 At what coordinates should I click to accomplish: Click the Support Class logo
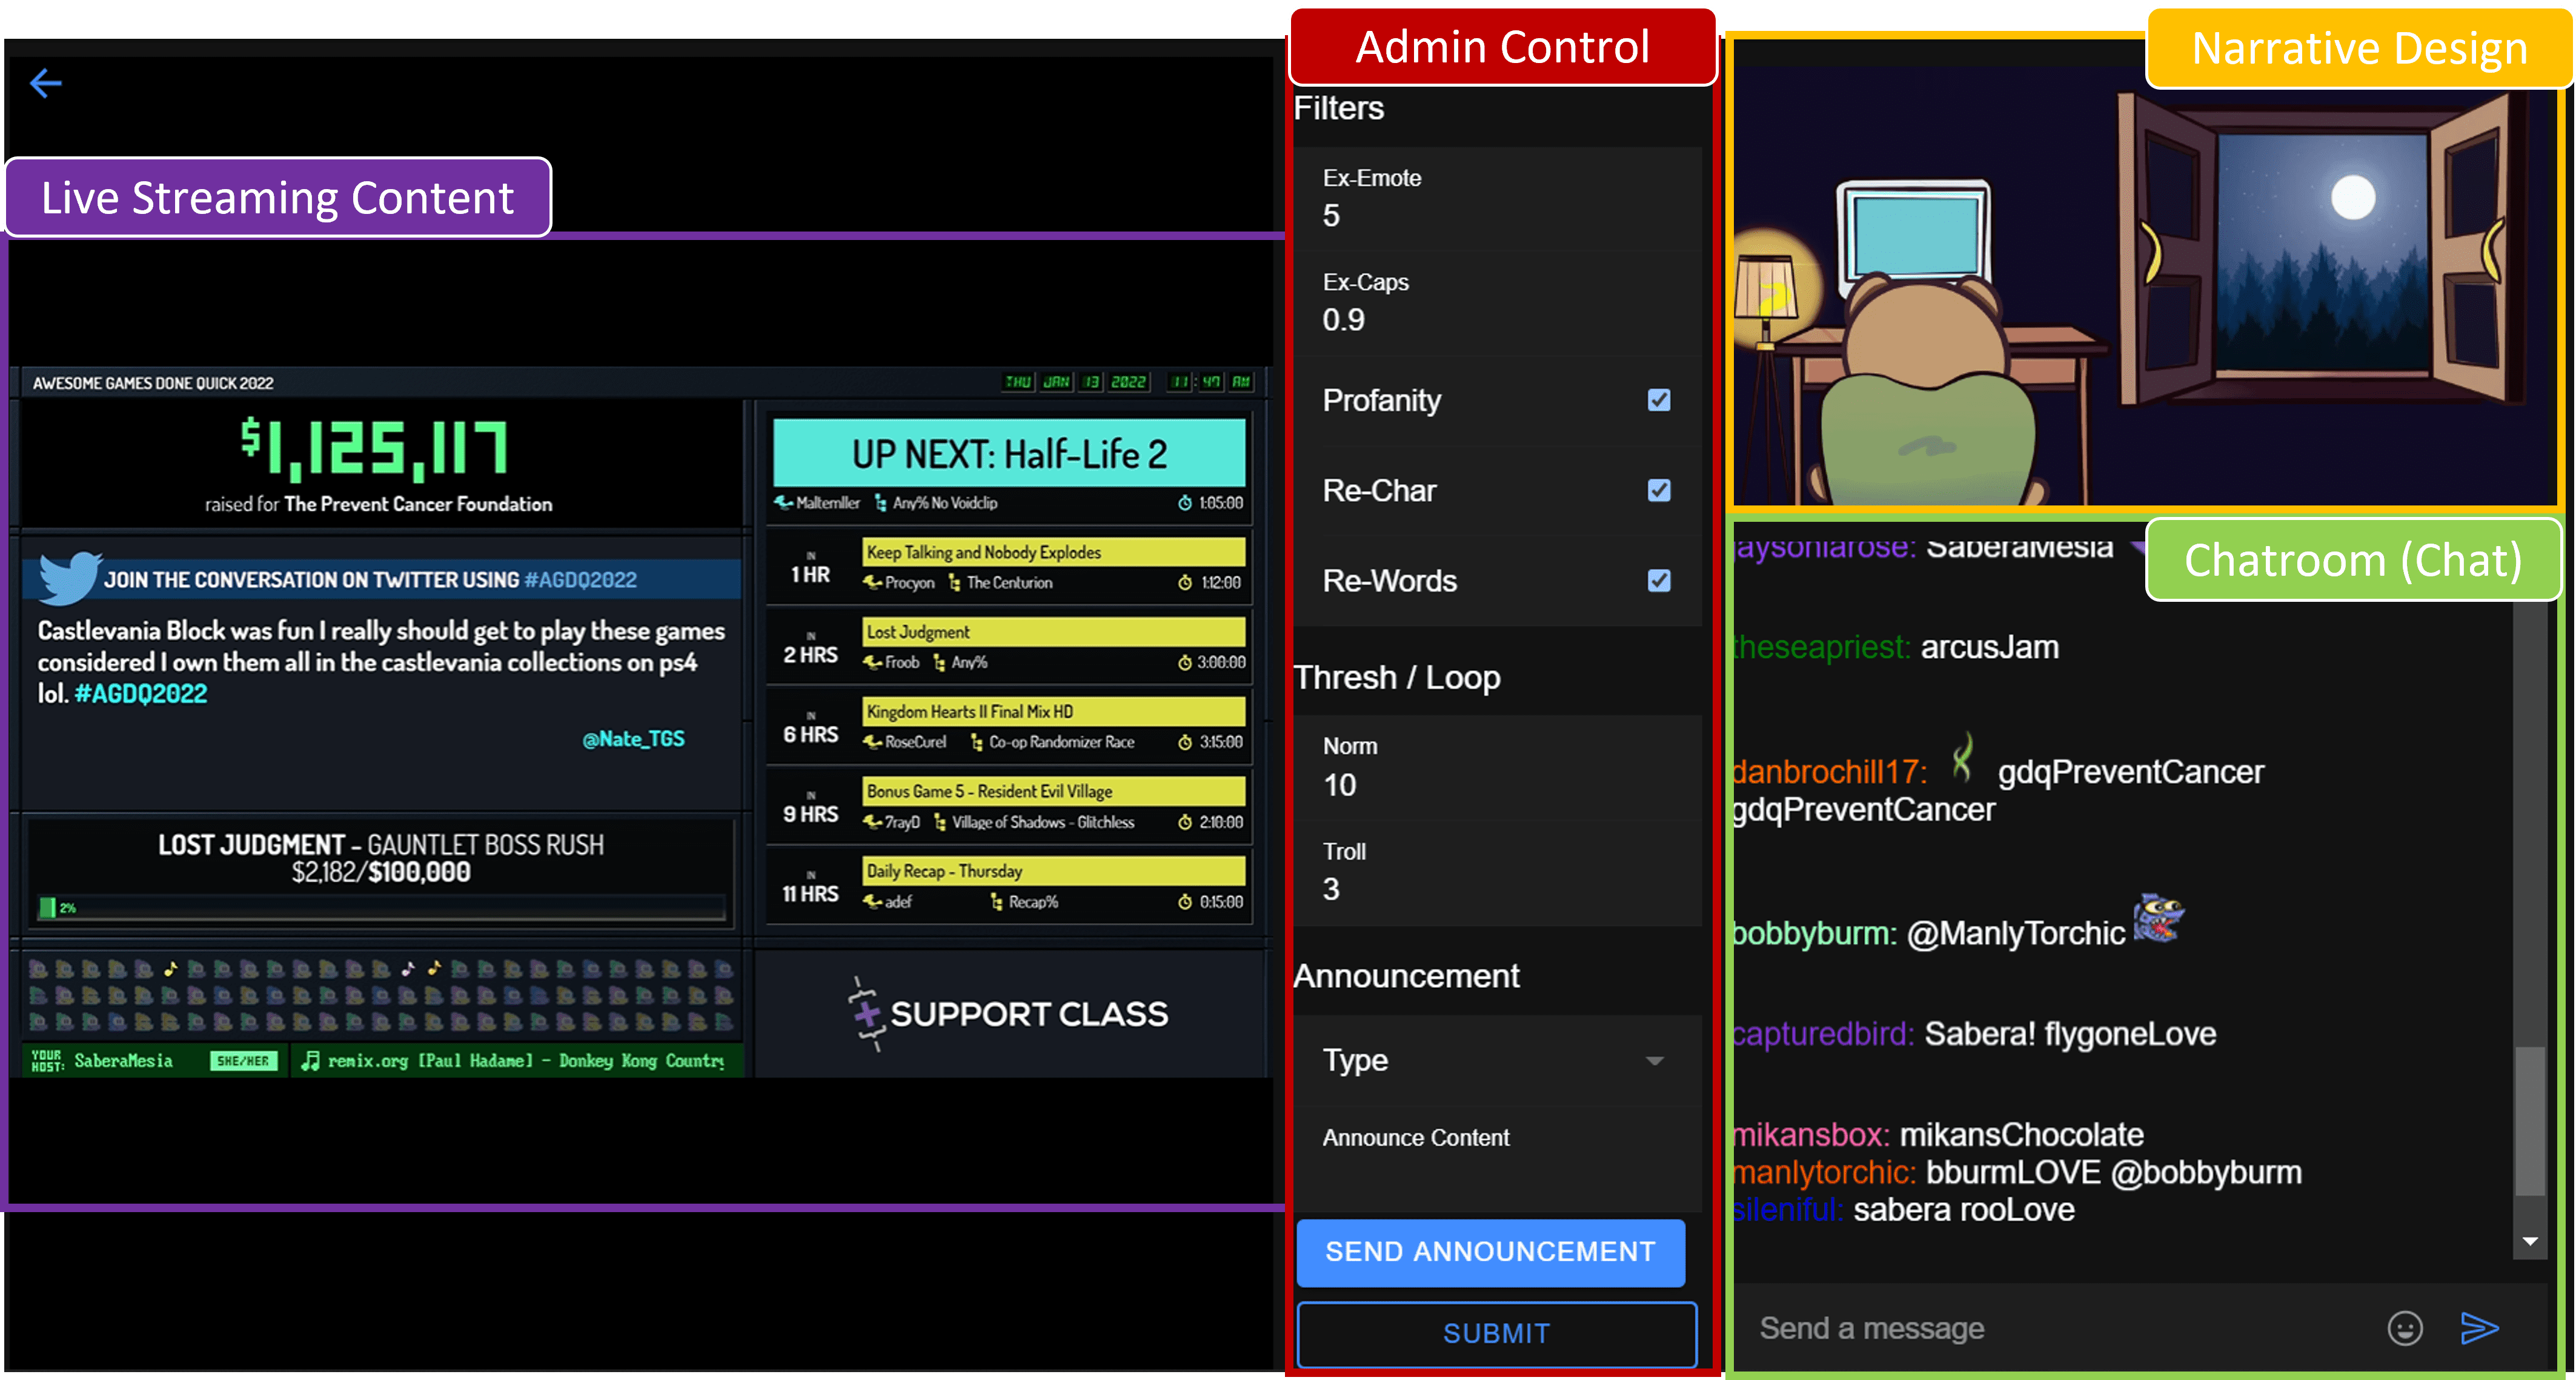pos(1010,1014)
